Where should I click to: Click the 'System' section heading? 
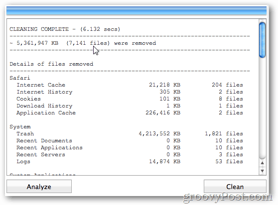tap(20, 127)
